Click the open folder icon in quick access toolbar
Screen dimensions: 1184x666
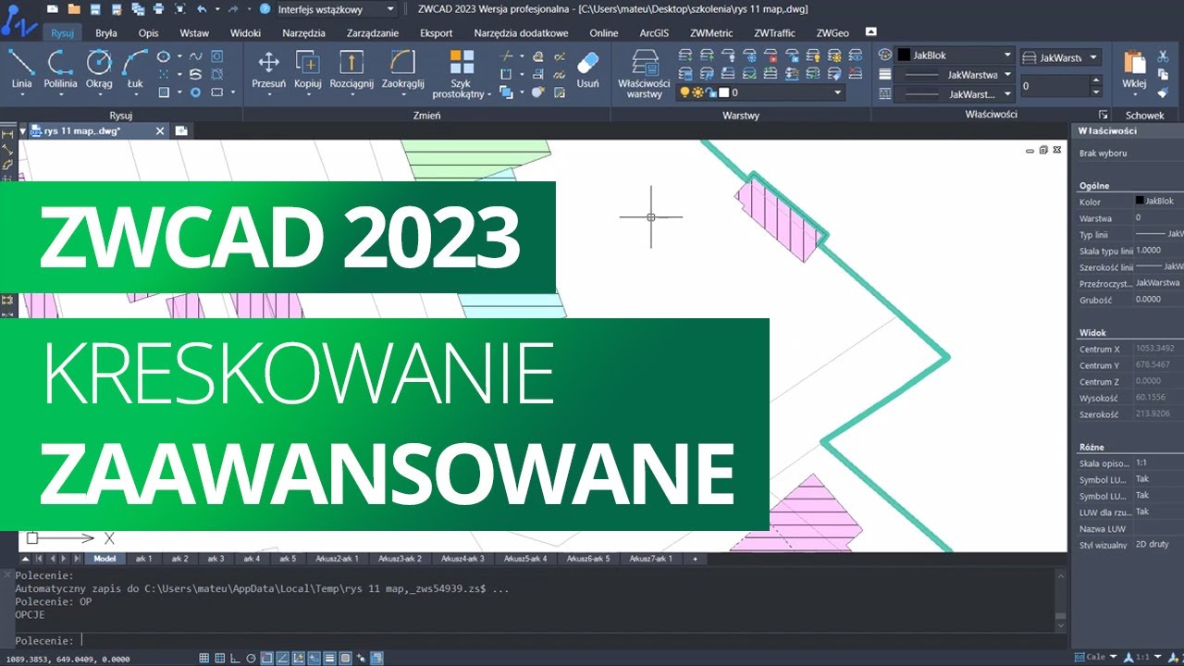(74, 9)
